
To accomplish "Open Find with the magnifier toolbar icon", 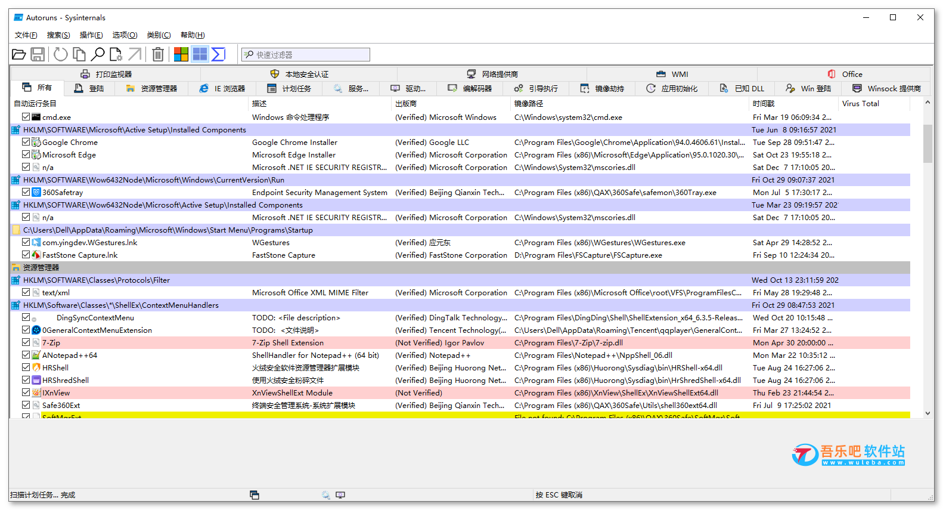I will click(97, 54).
